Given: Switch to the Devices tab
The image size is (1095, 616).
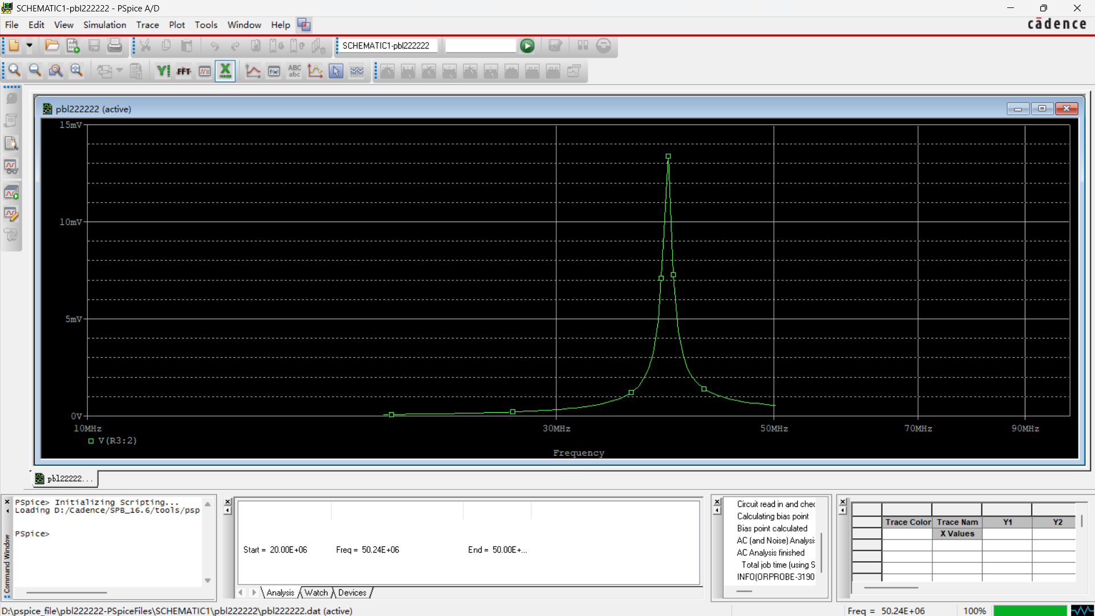Looking at the screenshot, I should pos(352,593).
